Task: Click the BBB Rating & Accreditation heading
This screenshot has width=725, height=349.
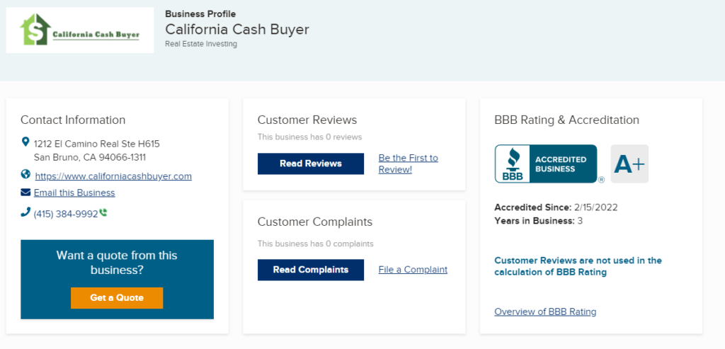Action: click(567, 120)
